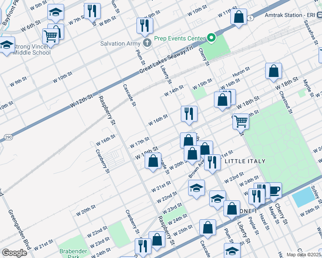Screen dimensions: 322x258
Task: Select the Poplar St label
Action: [254, 226]
